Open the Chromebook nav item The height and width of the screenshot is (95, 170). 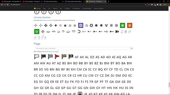coord(76,8)
